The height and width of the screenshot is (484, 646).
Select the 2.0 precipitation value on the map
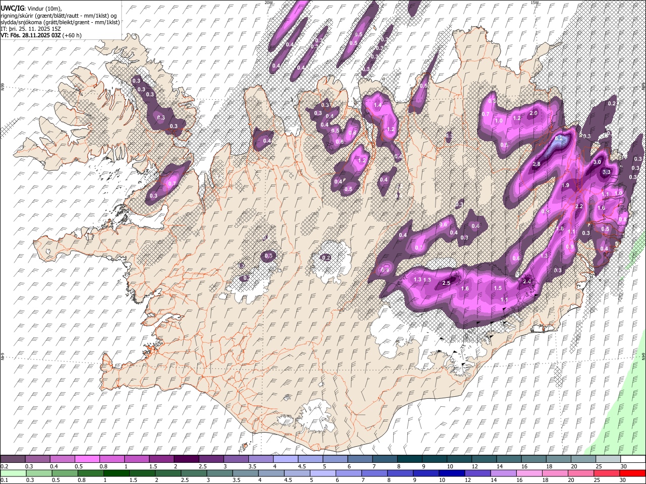pos(533,113)
